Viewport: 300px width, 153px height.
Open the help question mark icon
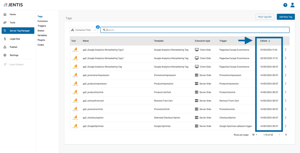285,5
